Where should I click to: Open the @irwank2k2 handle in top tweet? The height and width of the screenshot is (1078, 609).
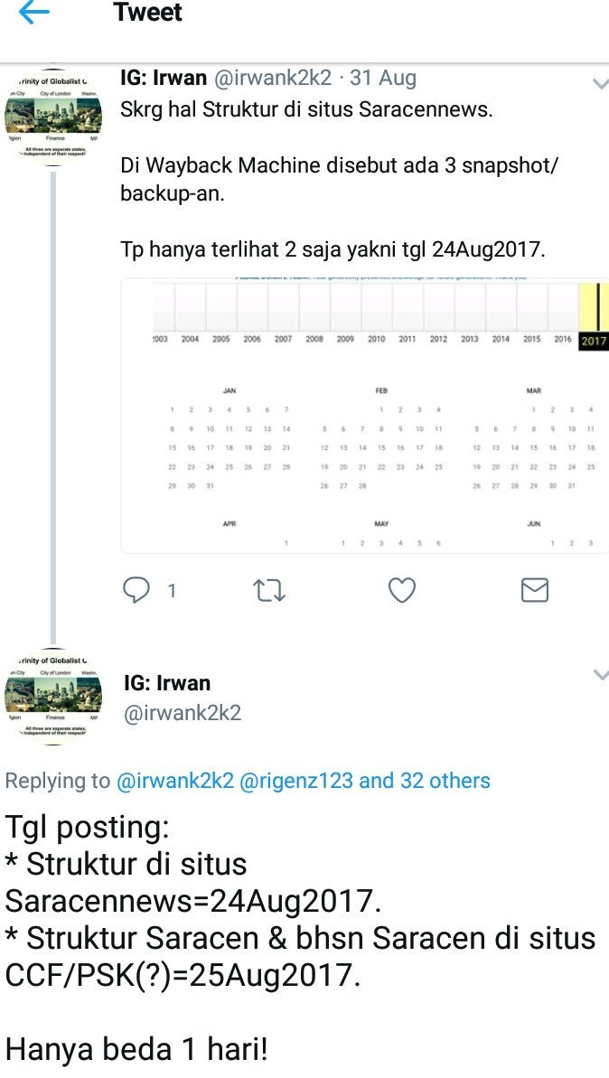coord(273,78)
